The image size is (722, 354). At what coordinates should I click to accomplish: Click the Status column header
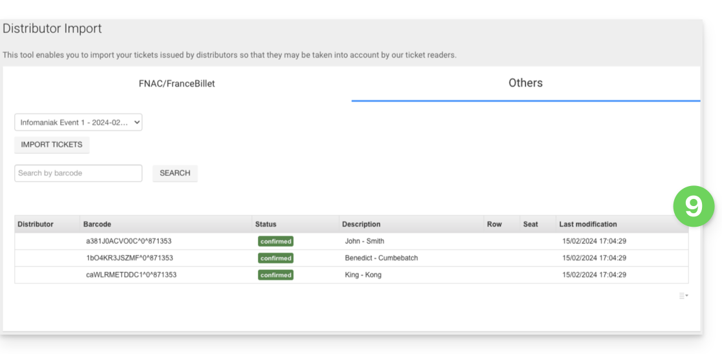pos(266,224)
